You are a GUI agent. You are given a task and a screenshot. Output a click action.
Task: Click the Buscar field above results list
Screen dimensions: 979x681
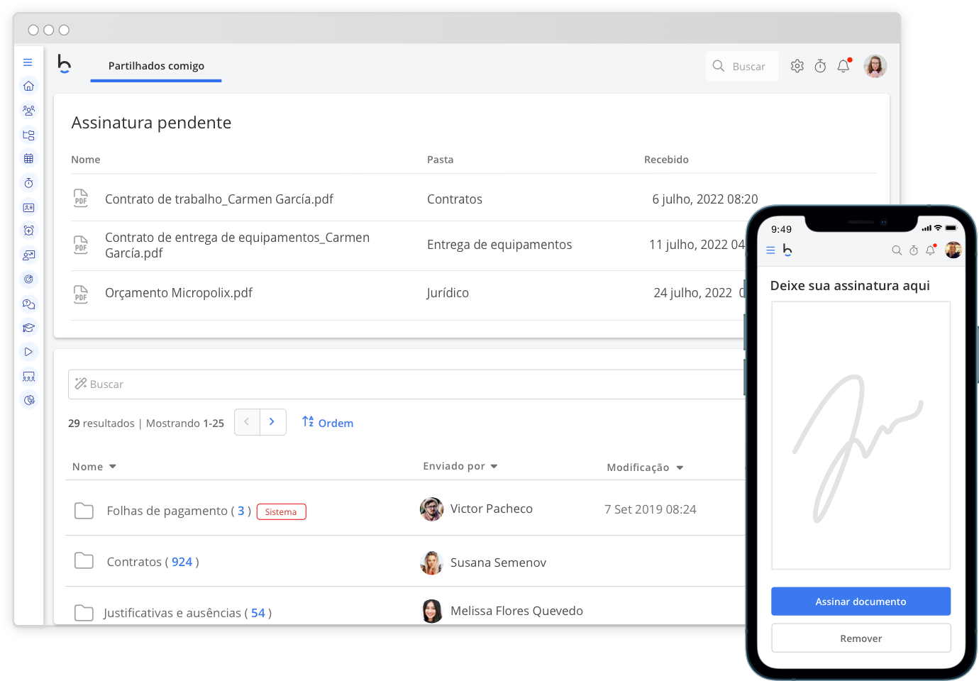tap(404, 384)
